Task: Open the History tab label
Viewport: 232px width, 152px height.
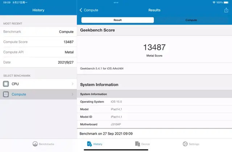Action: tap(98, 144)
